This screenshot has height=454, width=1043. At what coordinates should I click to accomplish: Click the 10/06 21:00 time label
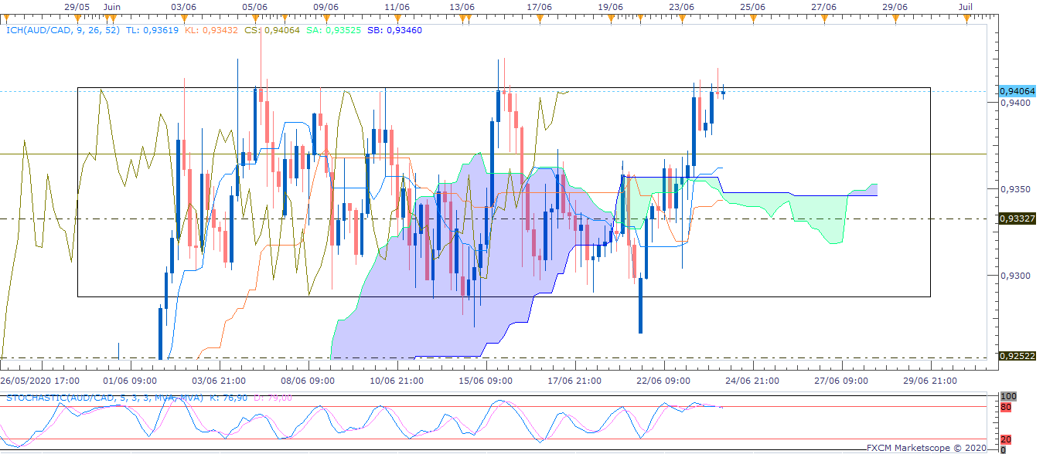[397, 380]
